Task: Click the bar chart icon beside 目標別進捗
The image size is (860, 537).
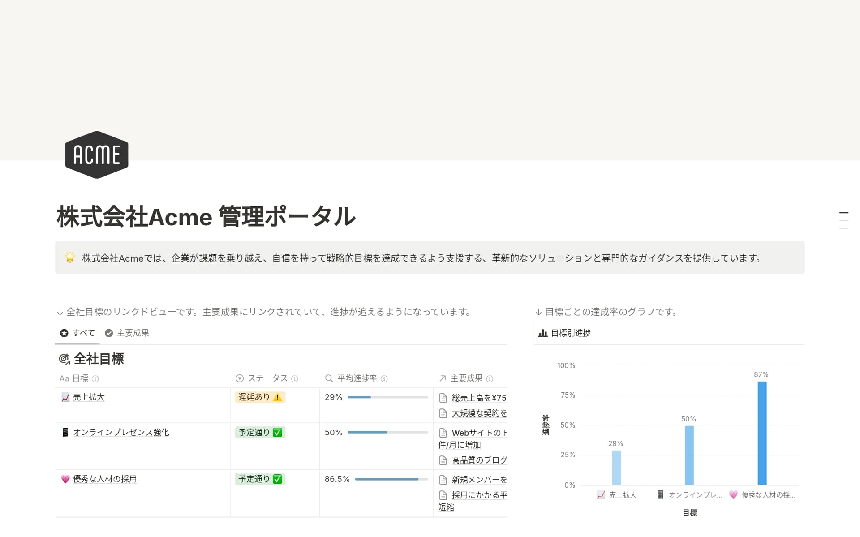Action: (x=543, y=333)
